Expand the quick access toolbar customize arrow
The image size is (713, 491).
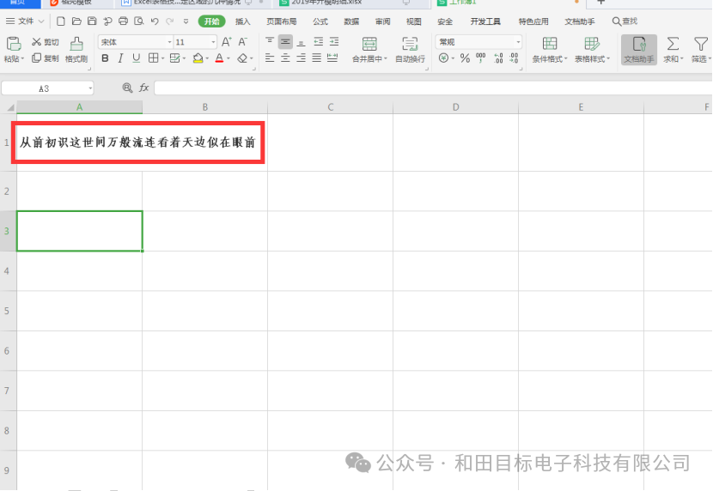coord(186,21)
